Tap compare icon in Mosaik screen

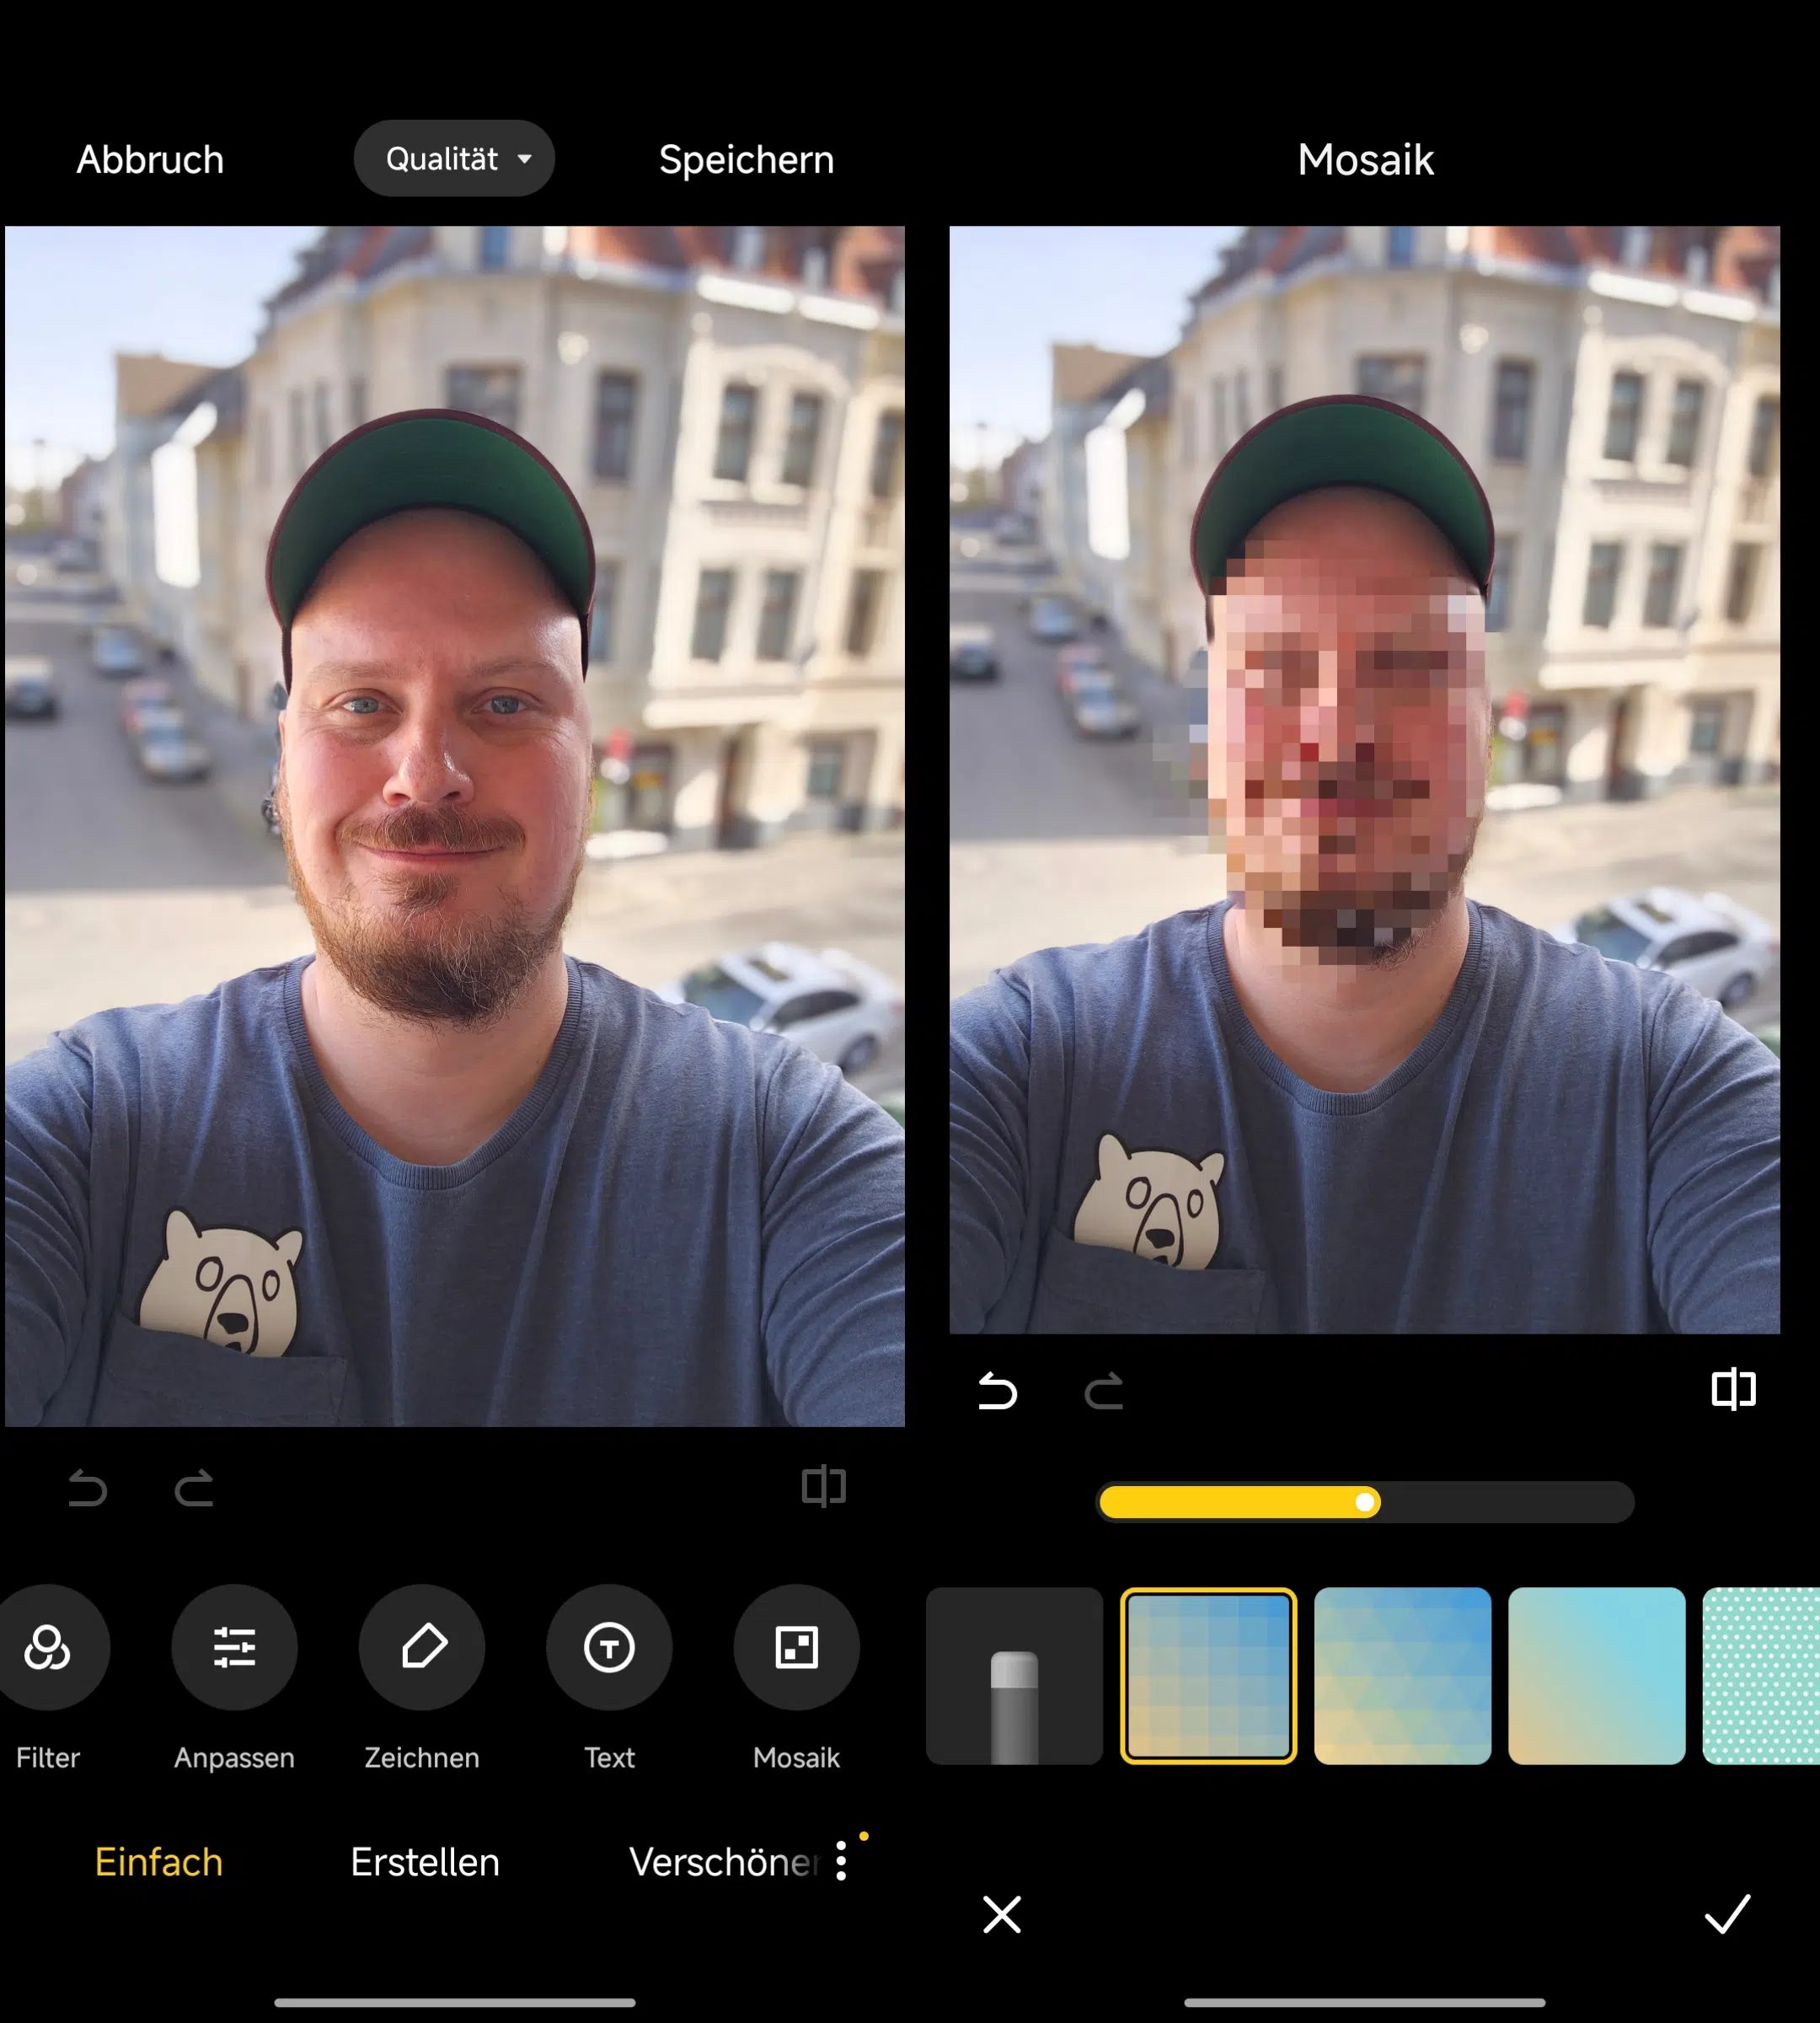[1734, 1388]
